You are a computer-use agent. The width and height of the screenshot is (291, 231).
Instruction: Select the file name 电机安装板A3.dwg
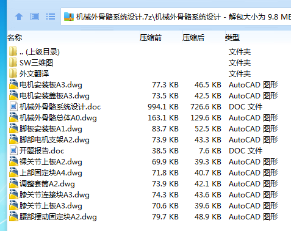tap(51, 85)
